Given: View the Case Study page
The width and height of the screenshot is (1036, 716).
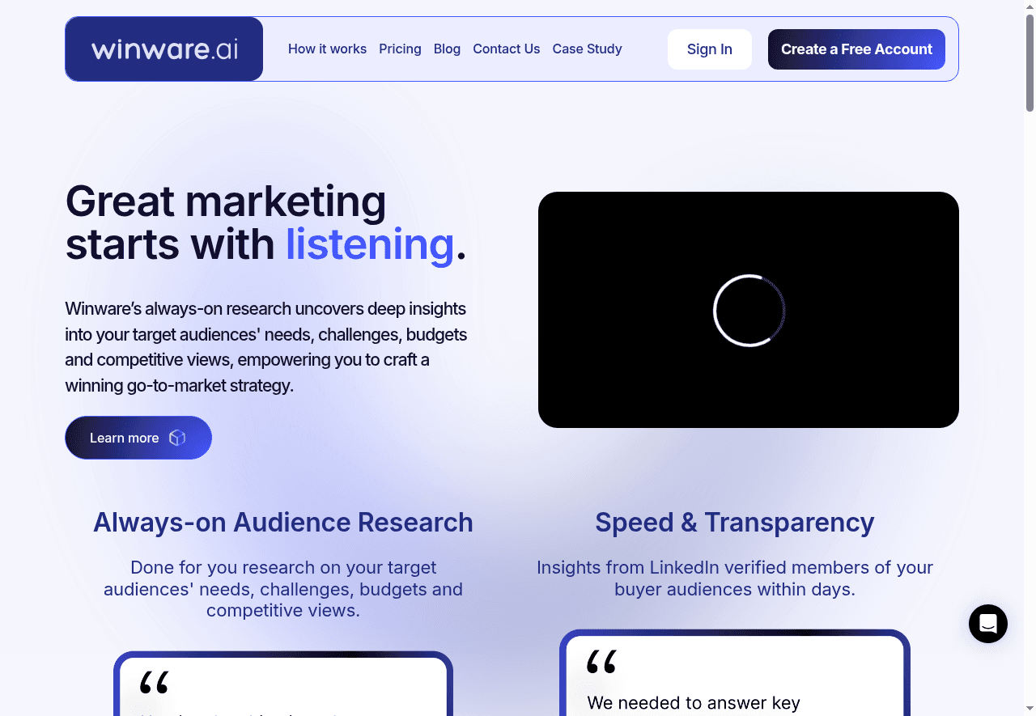Looking at the screenshot, I should 587,49.
